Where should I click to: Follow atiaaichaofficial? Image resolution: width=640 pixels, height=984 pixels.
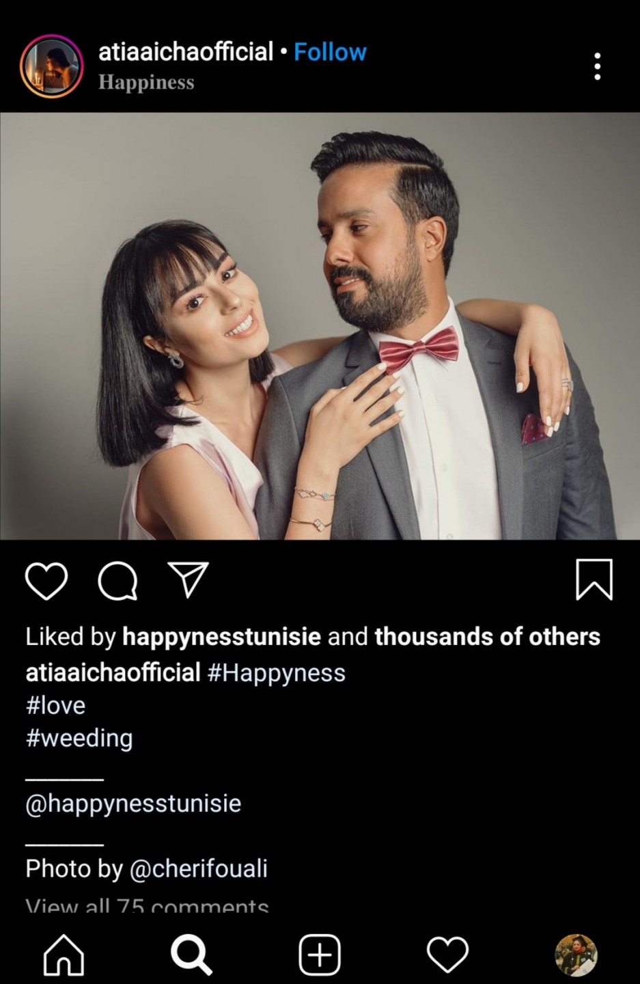[330, 52]
